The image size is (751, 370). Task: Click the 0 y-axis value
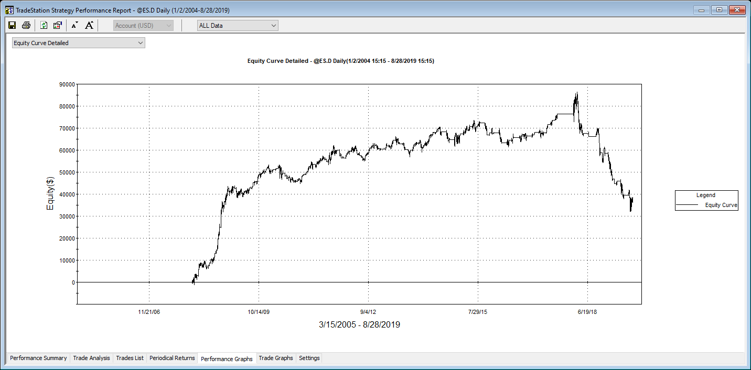click(x=73, y=282)
